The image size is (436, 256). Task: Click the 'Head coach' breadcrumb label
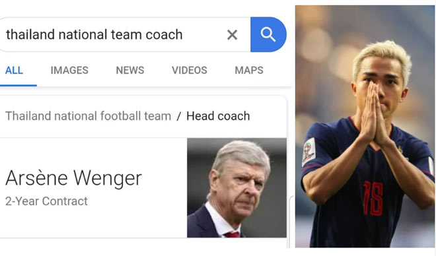coord(218,116)
